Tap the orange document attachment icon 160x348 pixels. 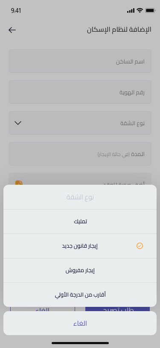click(x=19, y=183)
